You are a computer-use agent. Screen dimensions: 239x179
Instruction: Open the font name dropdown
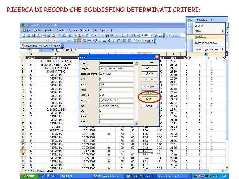tap(47, 41)
